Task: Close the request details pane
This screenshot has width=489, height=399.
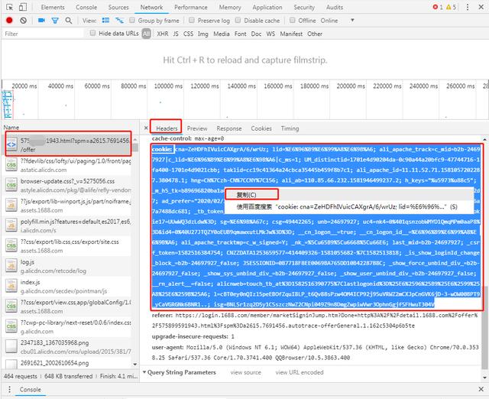Action: (x=146, y=128)
